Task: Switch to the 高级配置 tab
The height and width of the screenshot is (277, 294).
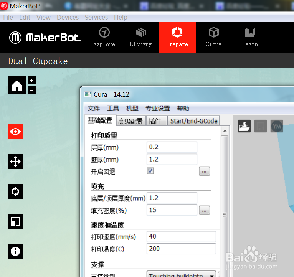Action: tap(130, 121)
